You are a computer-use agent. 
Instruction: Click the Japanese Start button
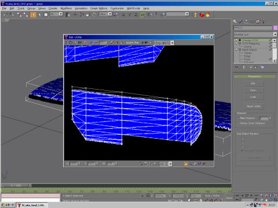click(x=8, y=205)
